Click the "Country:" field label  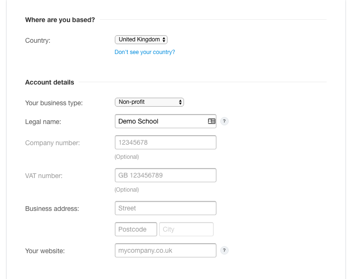pos(38,40)
